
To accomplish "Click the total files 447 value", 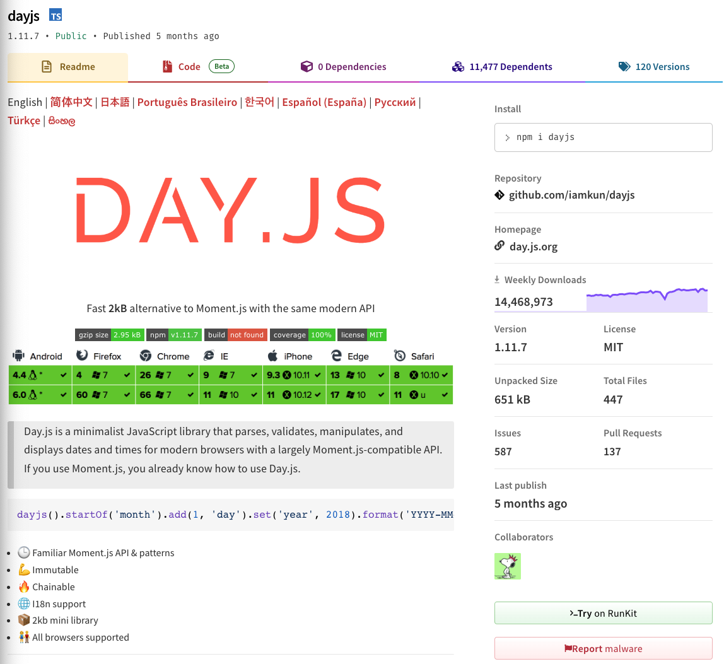I will (613, 399).
